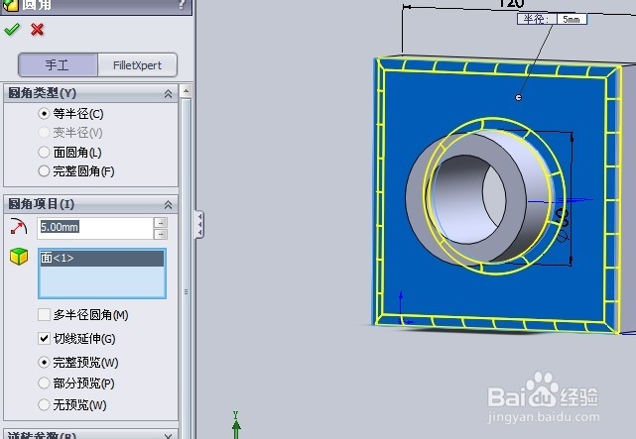The height and width of the screenshot is (439, 636).
Task: Click the help question mark in the title bar
Action: (x=183, y=5)
